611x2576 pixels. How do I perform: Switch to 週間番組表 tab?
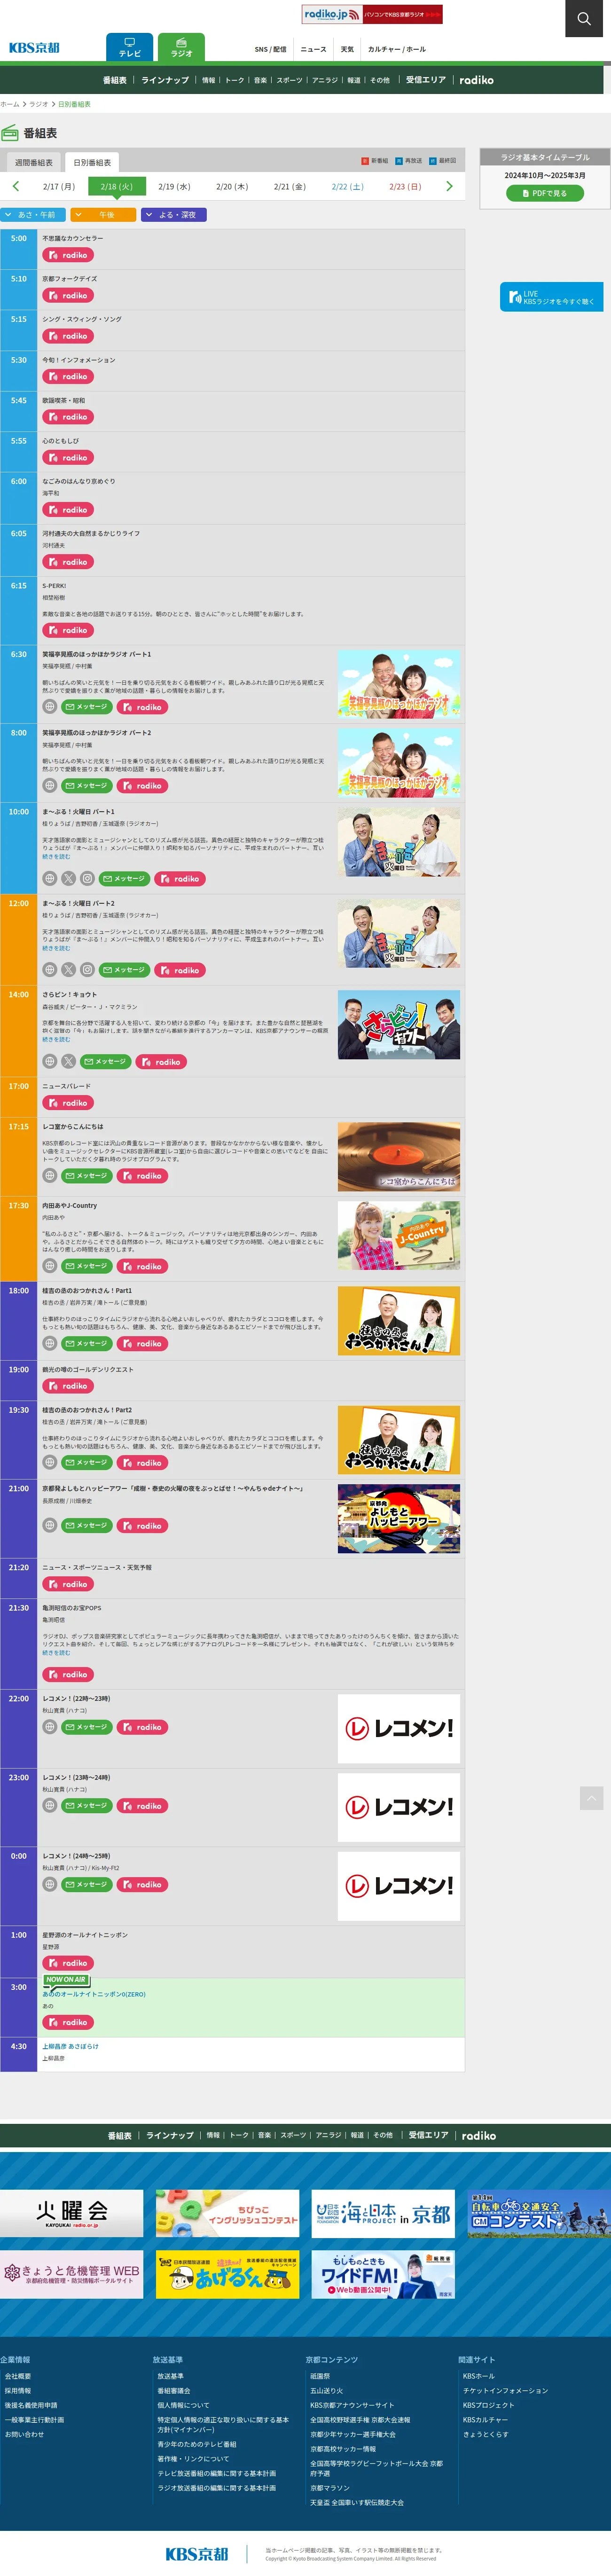tap(33, 162)
